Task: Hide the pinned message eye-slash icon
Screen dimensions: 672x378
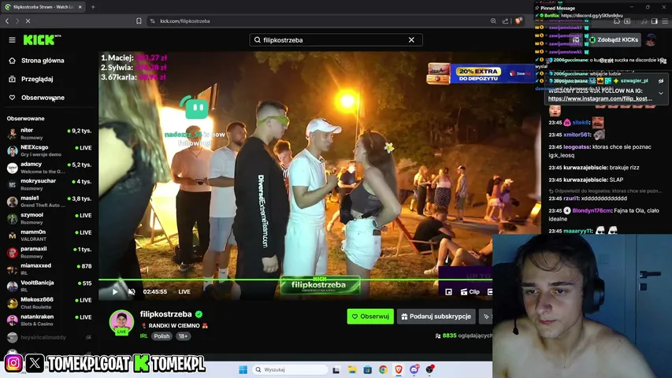Action: [661, 81]
